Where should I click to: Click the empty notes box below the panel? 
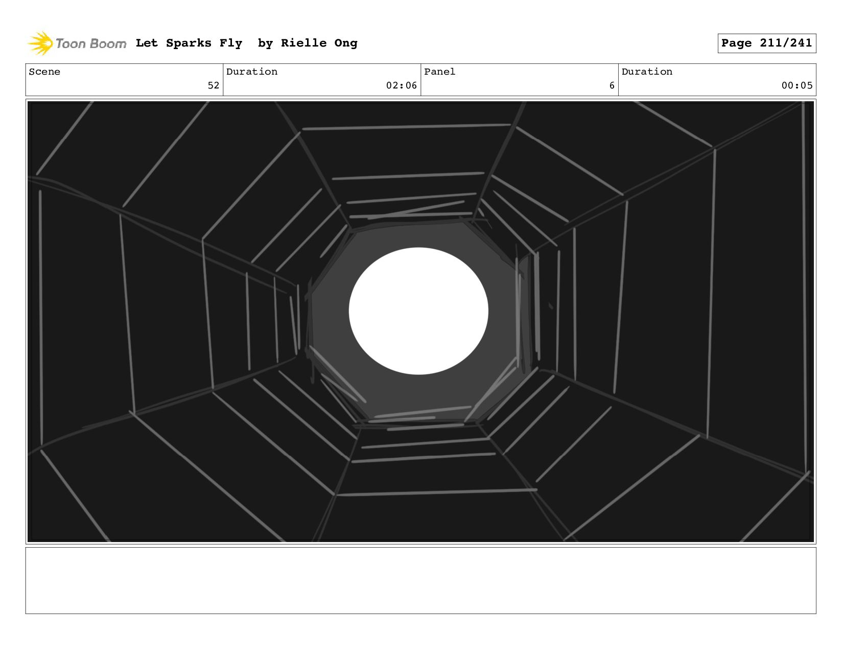420,580
